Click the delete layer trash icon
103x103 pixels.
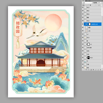100,70
